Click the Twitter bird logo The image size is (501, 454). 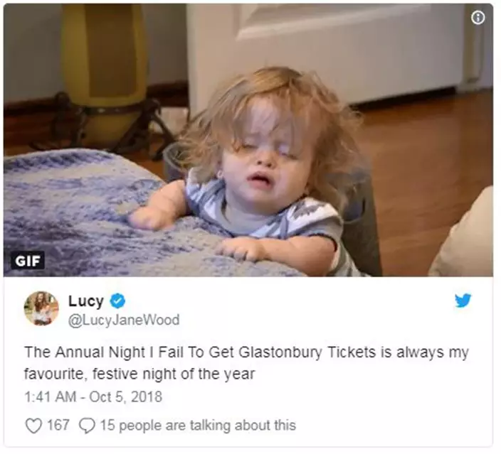(x=463, y=301)
